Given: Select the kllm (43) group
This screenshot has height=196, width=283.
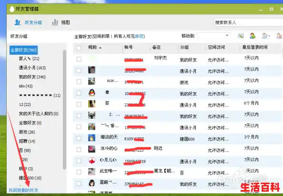Looking at the screenshot, I should click(x=26, y=86).
